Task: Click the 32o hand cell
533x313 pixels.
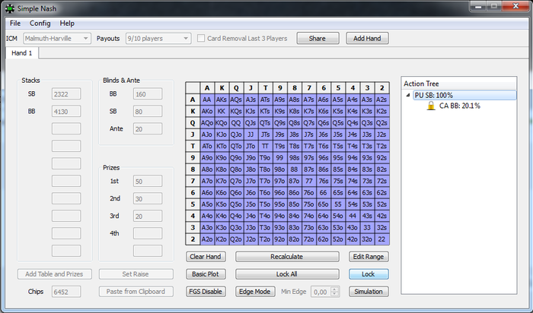Action: pyautogui.click(x=367, y=239)
